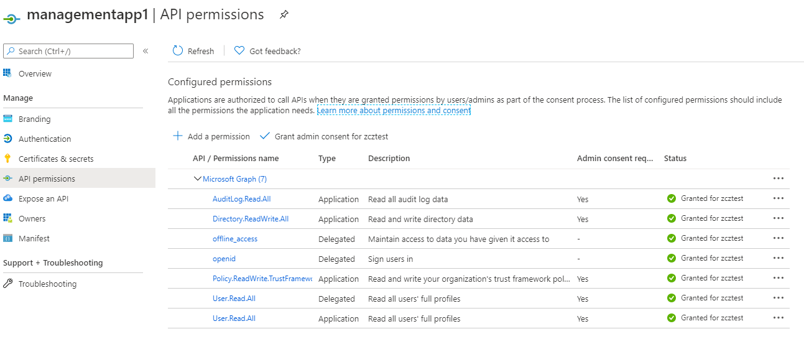Click the Branding icon in sidebar
804x362 pixels.
click(x=7, y=119)
